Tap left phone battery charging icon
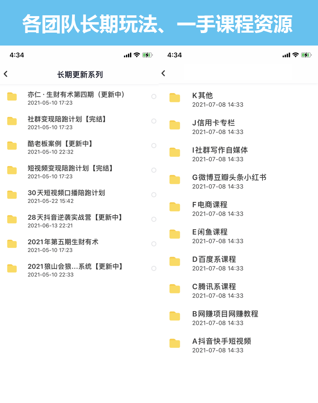The height and width of the screenshot is (403, 318). pyautogui.click(x=148, y=55)
